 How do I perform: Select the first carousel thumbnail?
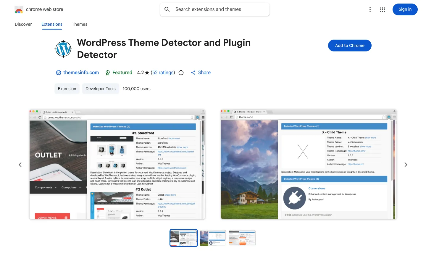click(184, 238)
